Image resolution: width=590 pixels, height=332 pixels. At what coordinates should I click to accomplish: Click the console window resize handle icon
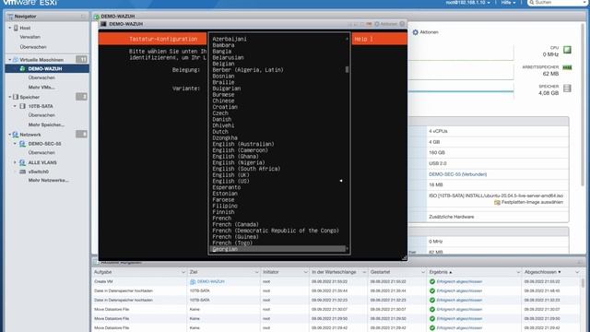tap(404, 258)
